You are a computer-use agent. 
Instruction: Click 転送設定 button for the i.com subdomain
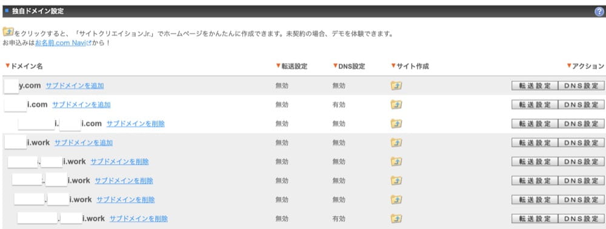tap(534, 124)
